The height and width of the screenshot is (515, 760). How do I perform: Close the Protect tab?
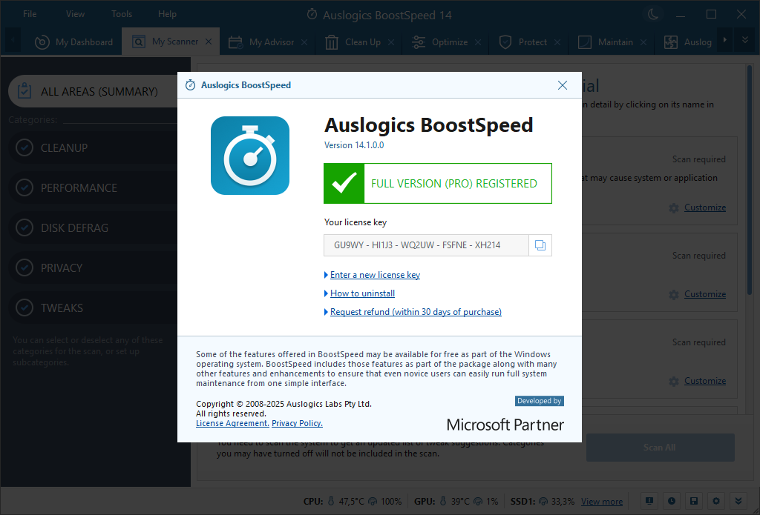557,42
